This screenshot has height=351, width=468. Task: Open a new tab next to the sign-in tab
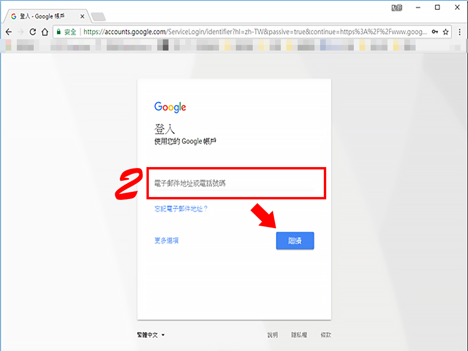coord(98,17)
